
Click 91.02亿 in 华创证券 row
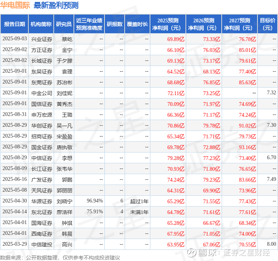[247, 126]
